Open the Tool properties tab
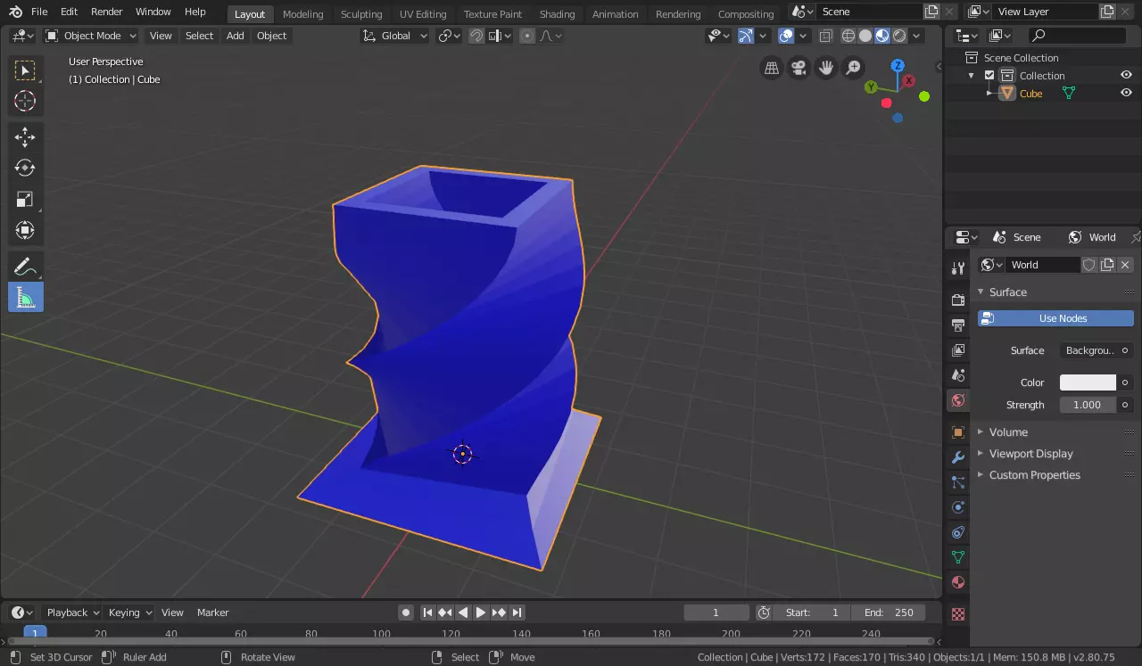 pos(958,268)
